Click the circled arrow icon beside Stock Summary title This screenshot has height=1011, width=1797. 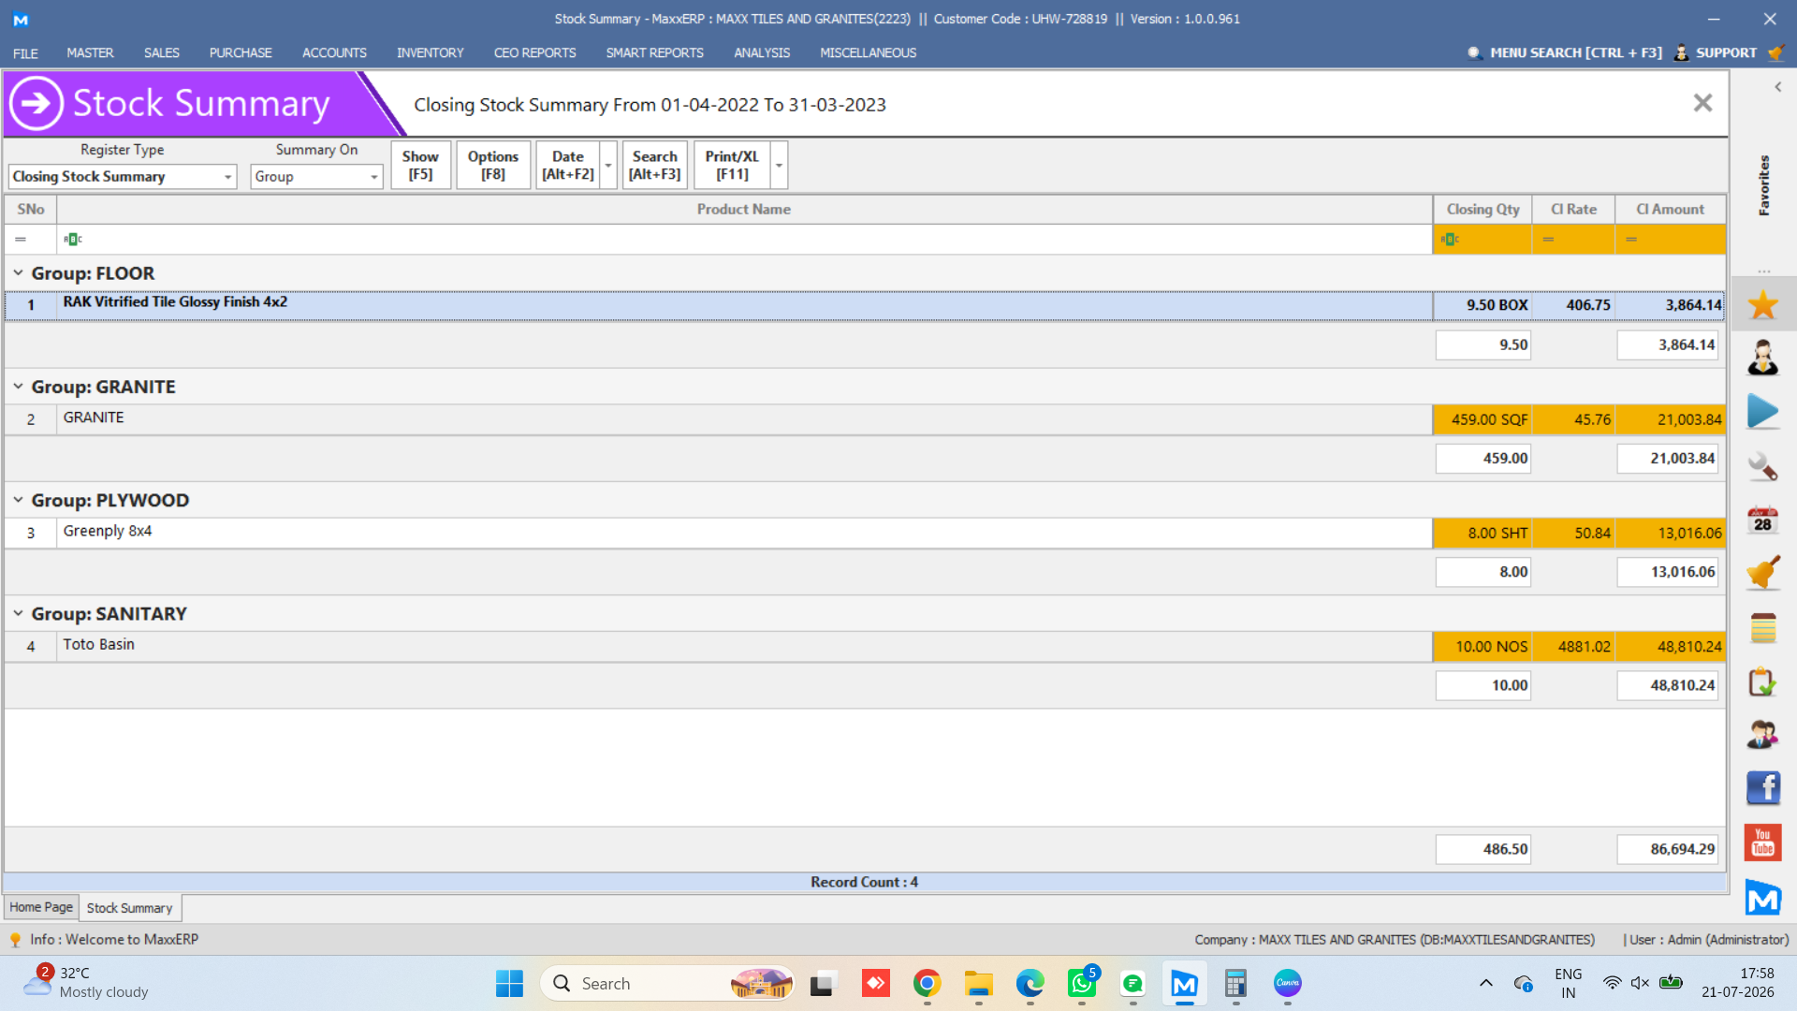37,103
